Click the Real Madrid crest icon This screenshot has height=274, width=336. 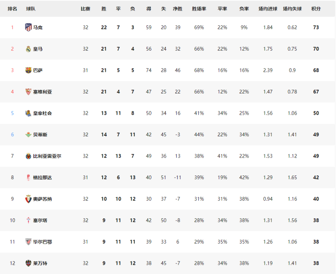28,49
